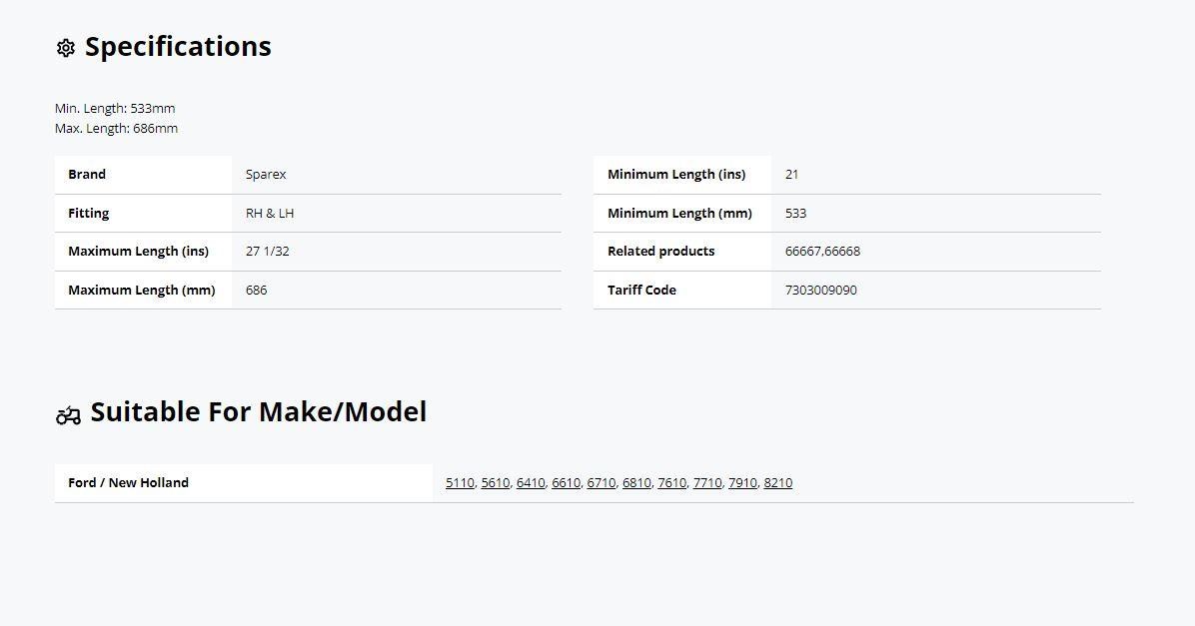The width and height of the screenshot is (1195, 626).
Task: Click the Maximum Length (ins) value 27 1/32
Action: 268,252
